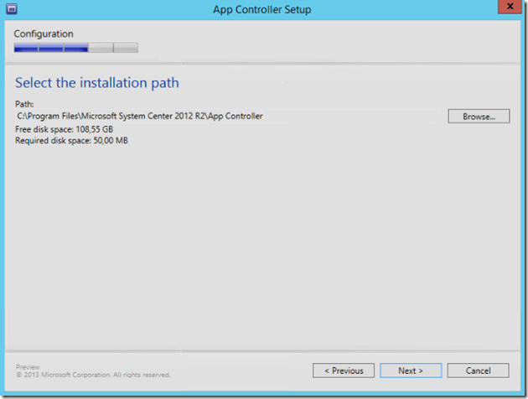Click the first filled progress bar segment
This screenshot has height=399, width=528.
point(26,49)
